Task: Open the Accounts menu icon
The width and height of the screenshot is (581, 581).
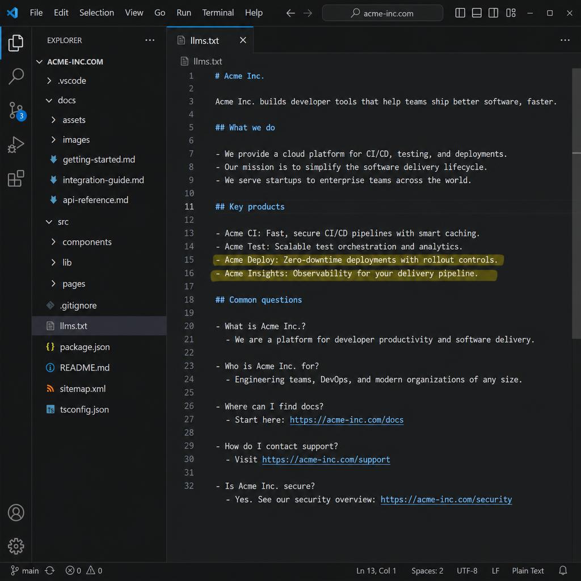Action: click(15, 512)
